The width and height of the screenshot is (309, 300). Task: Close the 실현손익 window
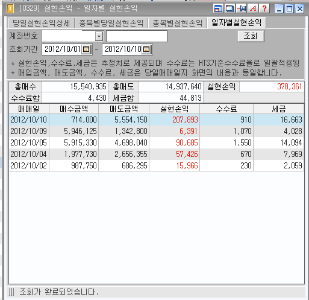300,9
